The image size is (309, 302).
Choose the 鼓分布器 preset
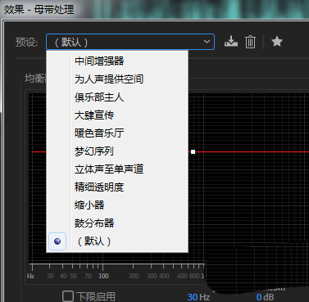(117, 223)
